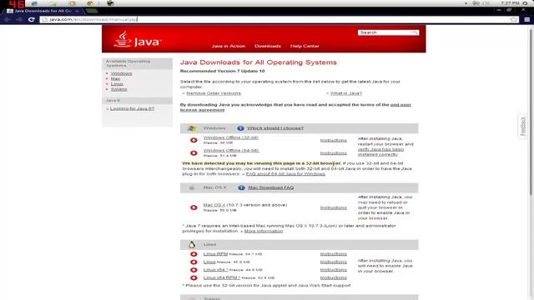534x300 pixels.
Task: Click the download icon for Linux x64
Action: pos(194,270)
